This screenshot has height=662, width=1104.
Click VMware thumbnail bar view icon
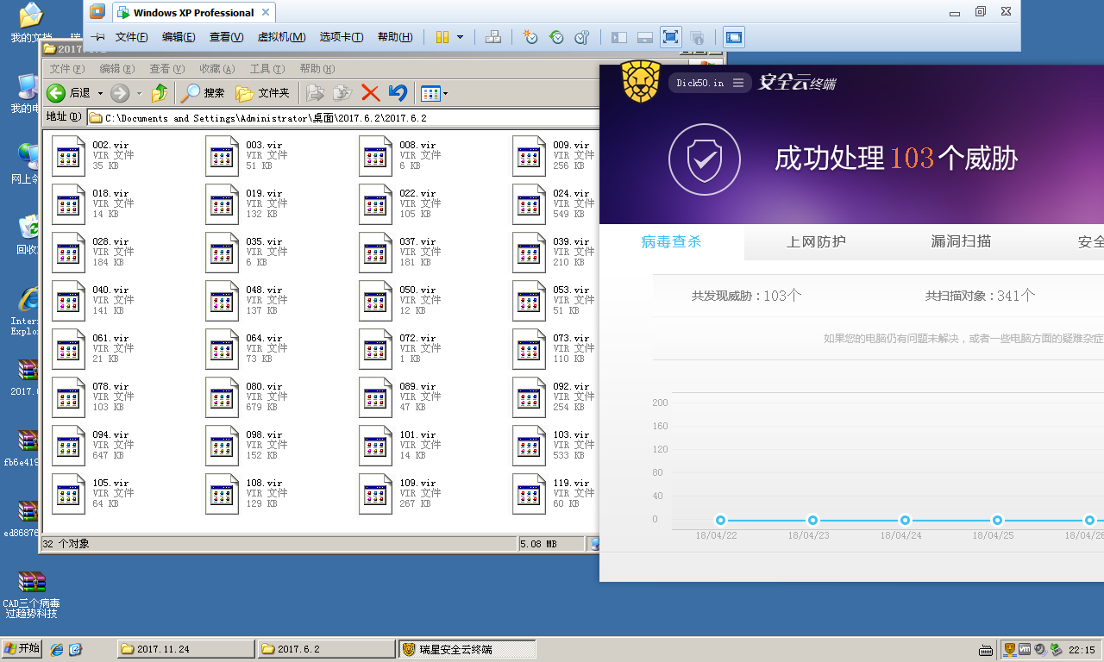(x=645, y=37)
